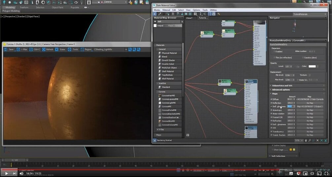
Task: Click the pan hand tool in Slate navigation
Action: pyautogui.click(x=306, y=140)
